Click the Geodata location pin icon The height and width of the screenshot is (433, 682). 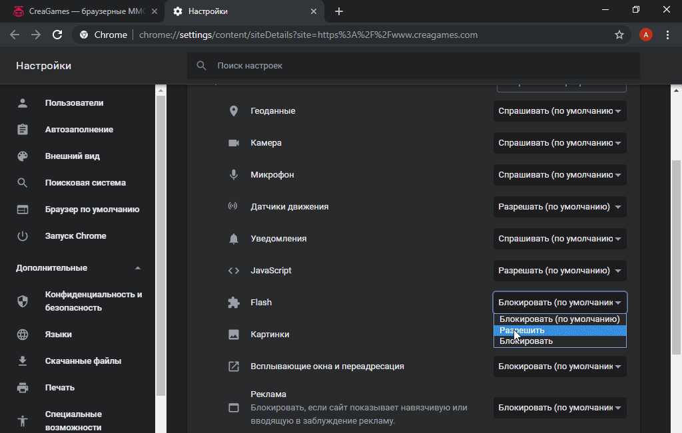click(x=233, y=111)
